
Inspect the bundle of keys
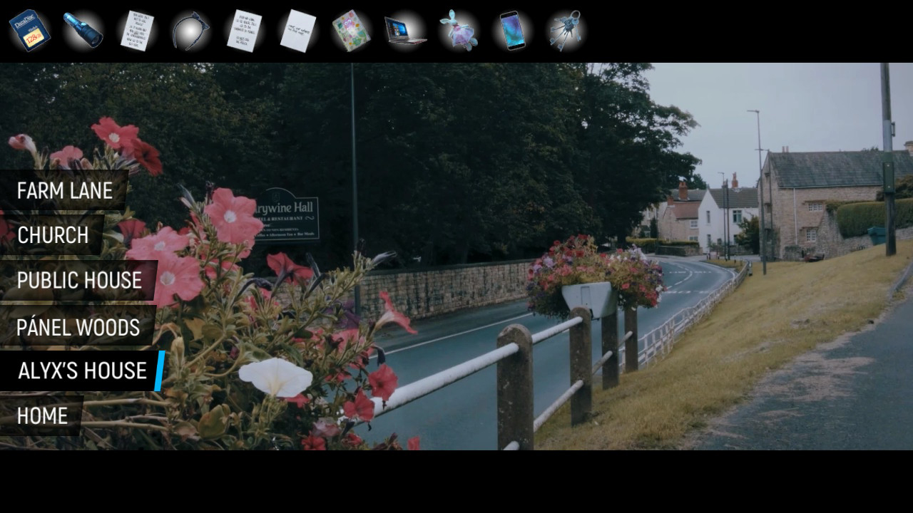point(564,28)
